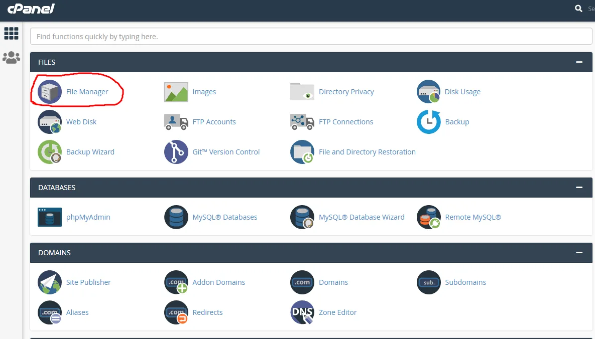
Task: Click the DNS Zone Editor icon
Action: [302, 312]
